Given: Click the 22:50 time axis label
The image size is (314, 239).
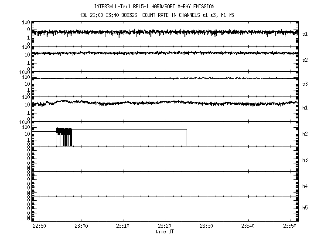Looking at the screenshot, I should tap(39, 226).
